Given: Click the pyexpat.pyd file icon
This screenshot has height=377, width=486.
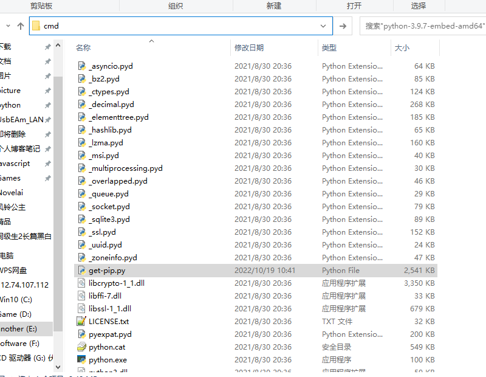Looking at the screenshot, I should [x=81, y=334].
